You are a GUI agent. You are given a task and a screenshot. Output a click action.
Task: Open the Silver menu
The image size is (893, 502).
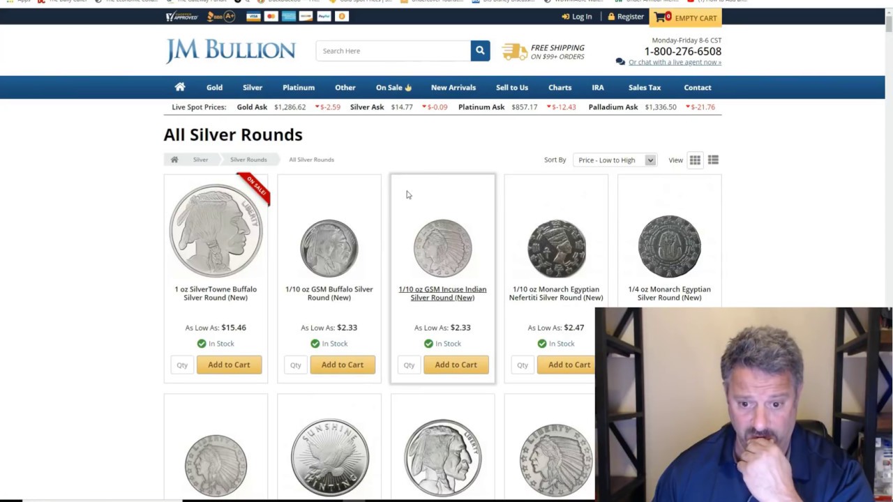253,87
